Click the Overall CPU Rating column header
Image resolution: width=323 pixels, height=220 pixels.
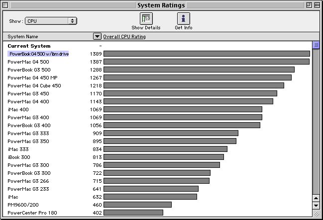[x=124, y=37]
